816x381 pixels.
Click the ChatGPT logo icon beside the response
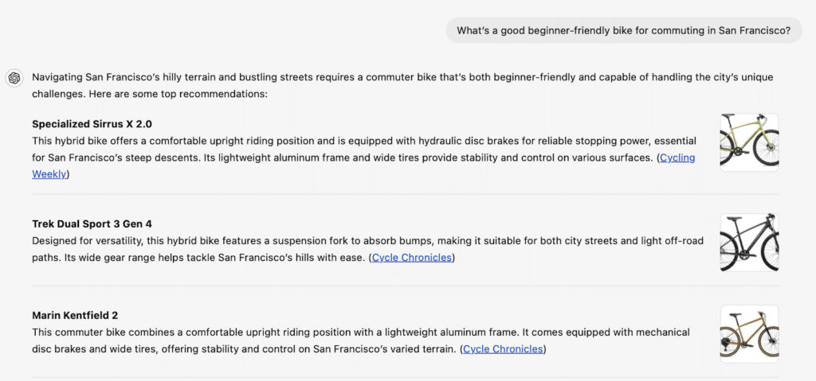pos(14,78)
